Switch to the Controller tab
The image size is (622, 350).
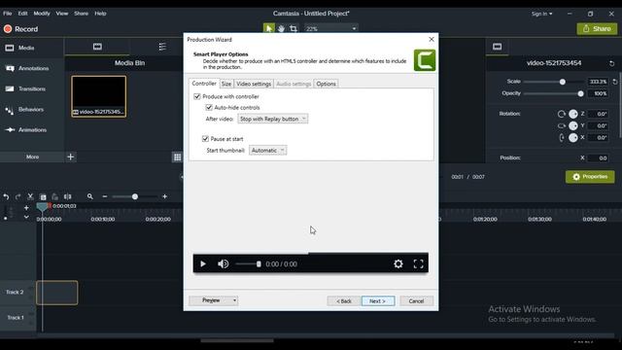pyautogui.click(x=204, y=84)
